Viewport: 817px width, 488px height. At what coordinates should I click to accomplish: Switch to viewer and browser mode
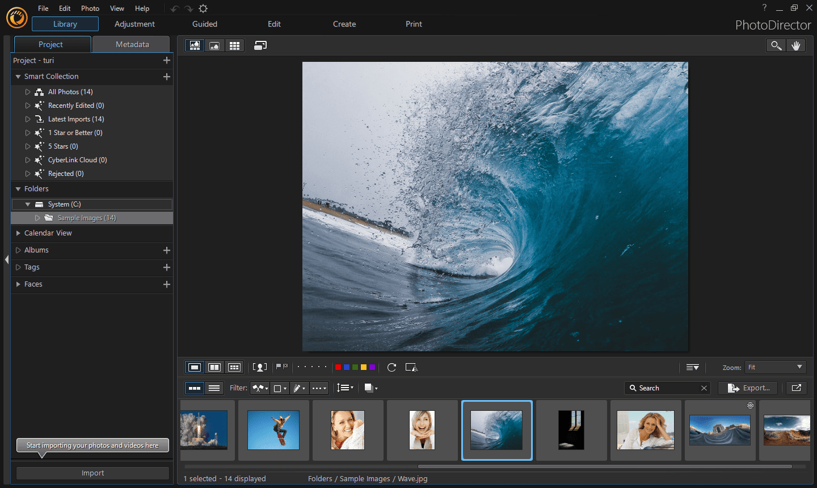pos(195,45)
